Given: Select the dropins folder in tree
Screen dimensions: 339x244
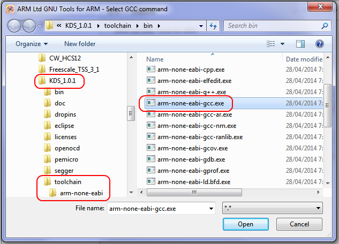Looking at the screenshot, I should tap(60, 114).
